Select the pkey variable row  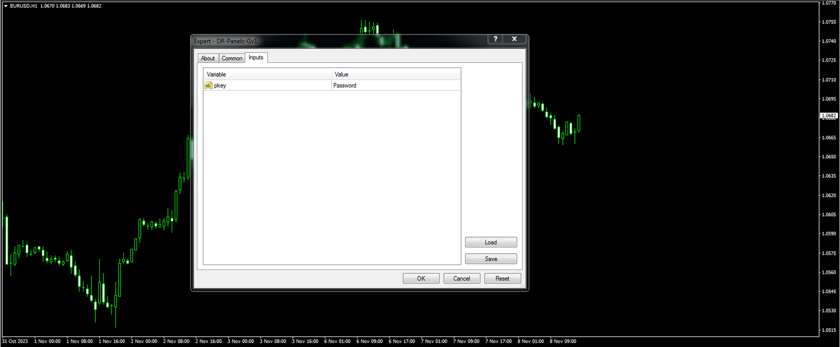click(332, 85)
